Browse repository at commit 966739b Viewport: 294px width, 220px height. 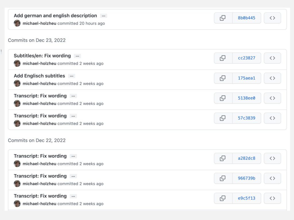tap(272, 178)
